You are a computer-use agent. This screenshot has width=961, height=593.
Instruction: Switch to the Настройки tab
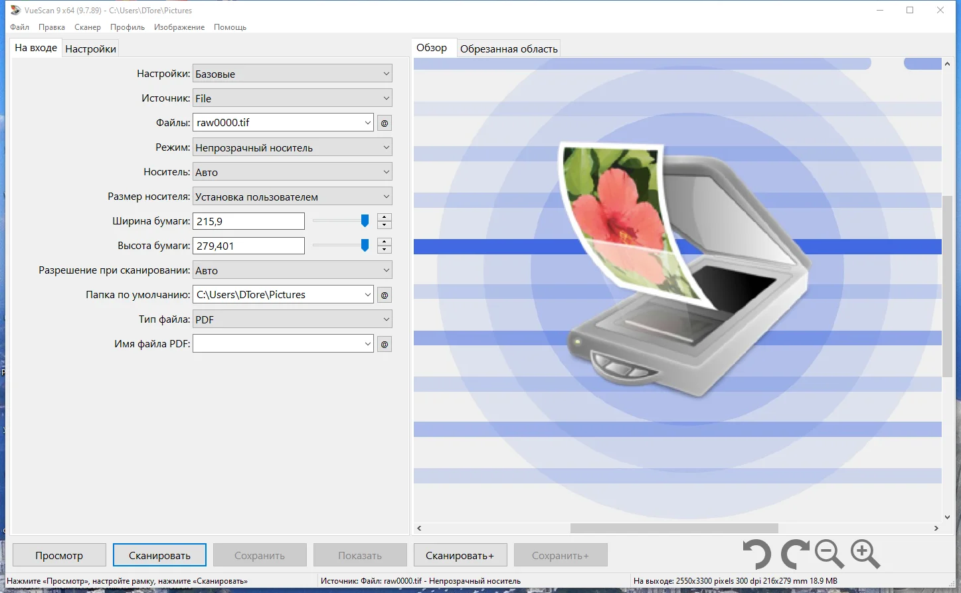(x=91, y=48)
